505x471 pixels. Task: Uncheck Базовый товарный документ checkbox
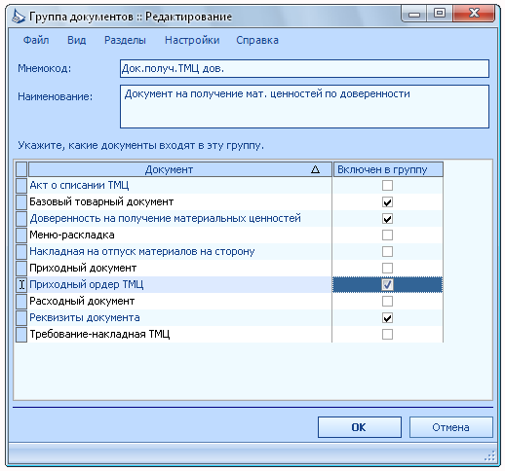point(387,202)
